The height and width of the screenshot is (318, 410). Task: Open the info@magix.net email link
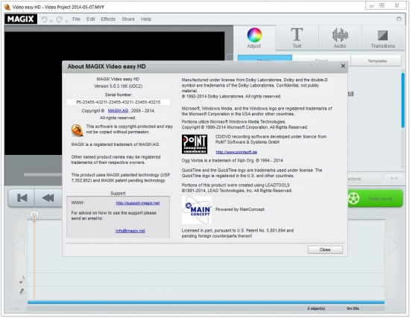click(x=130, y=231)
